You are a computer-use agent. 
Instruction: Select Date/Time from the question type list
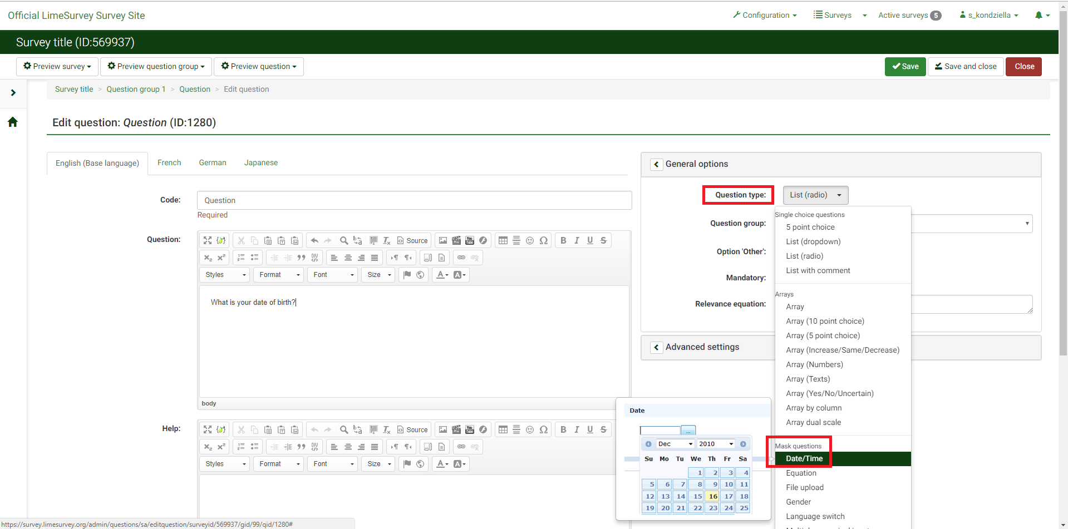(x=804, y=459)
